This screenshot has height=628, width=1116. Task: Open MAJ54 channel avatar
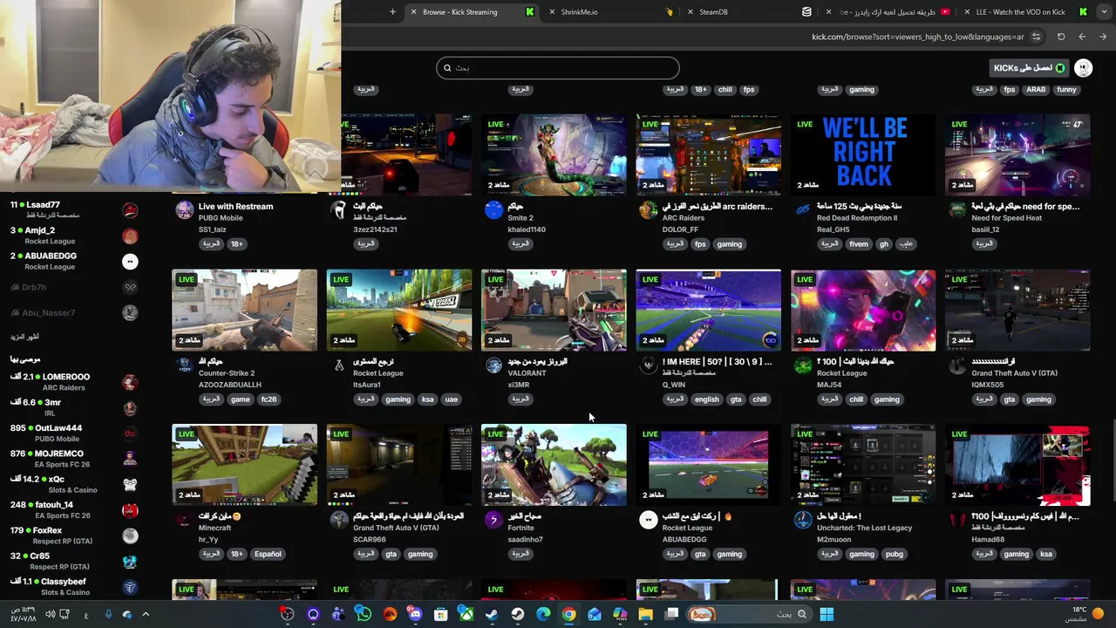pos(803,365)
